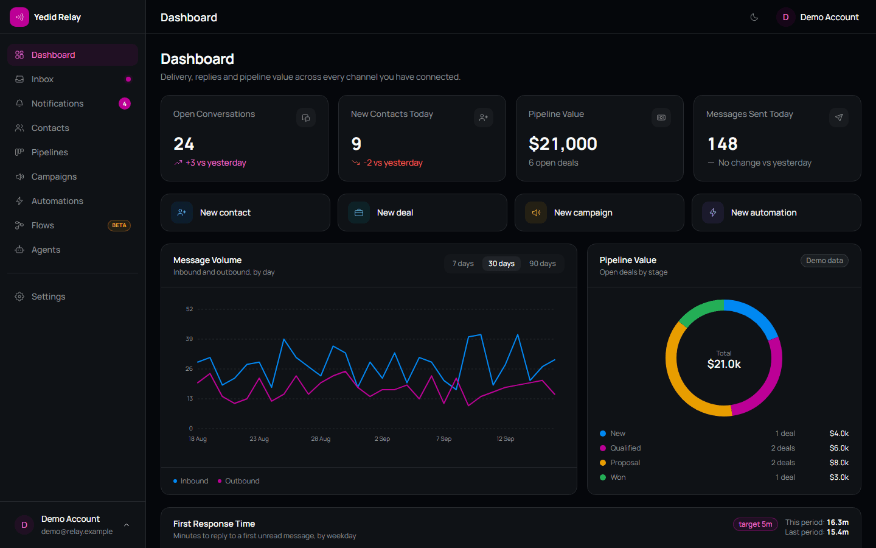Click the Messages Sent Today send icon
Image resolution: width=876 pixels, height=548 pixels.
(839, 118)
